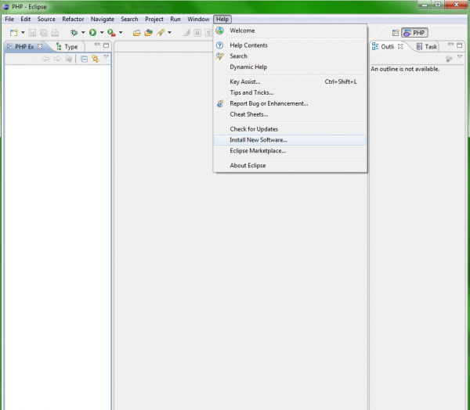470x410 pixels.
Task: Select Tips and Tricks... entry
Action: pyautogui.click(x=290, y=92)
